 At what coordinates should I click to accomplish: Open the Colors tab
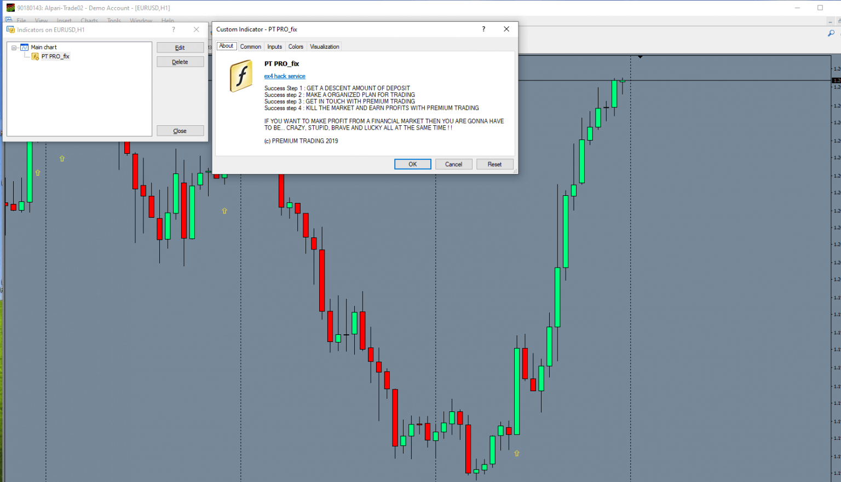coord(296,47)
